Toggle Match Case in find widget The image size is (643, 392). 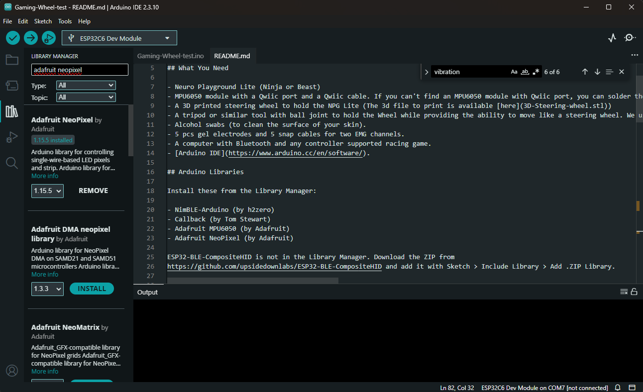[x=514, y=72]
